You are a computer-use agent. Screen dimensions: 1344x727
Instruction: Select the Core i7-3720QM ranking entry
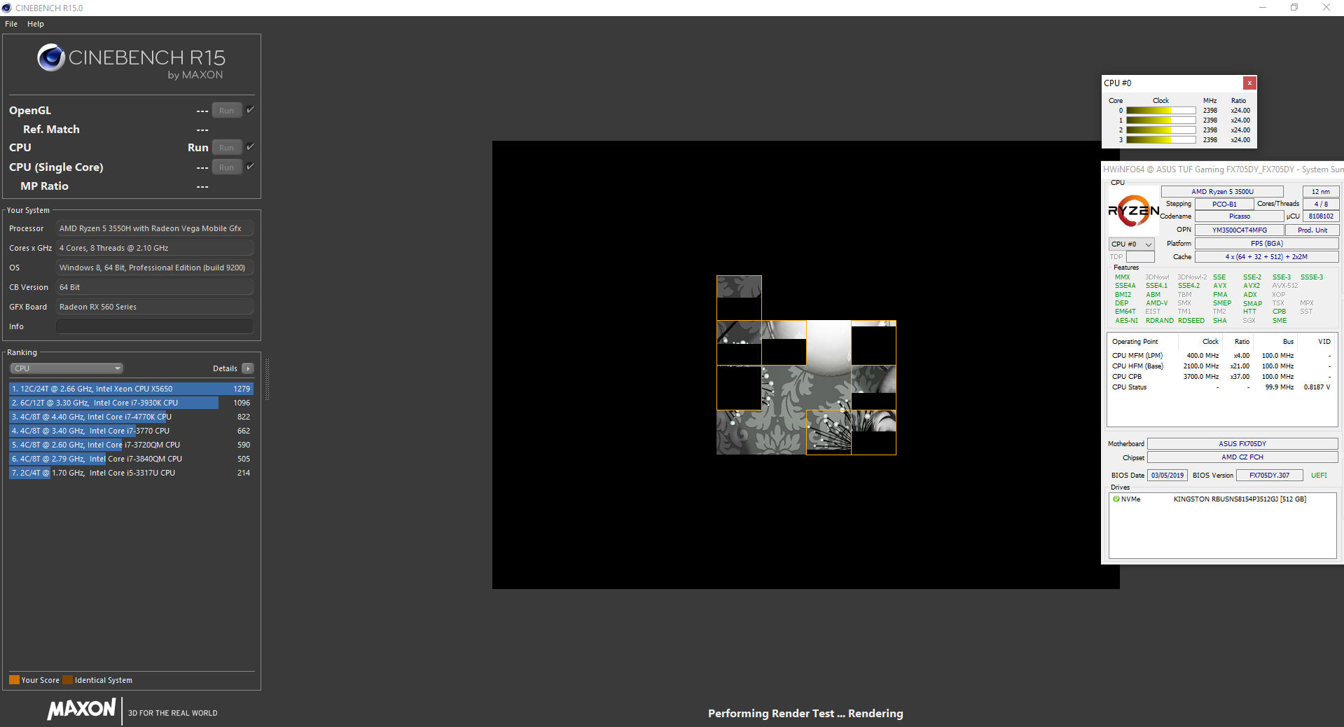click(x=131, y=445)
